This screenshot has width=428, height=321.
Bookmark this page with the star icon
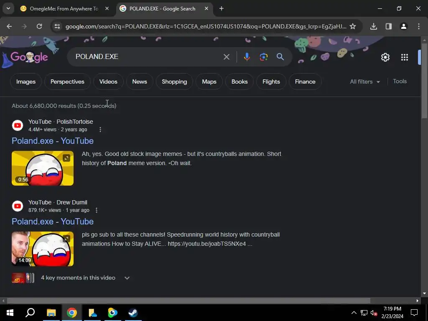(x=353, y=26)
